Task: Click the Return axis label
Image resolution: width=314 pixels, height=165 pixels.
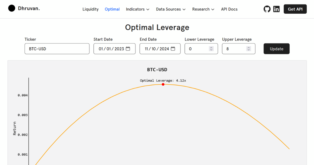Action: point(15,128)
